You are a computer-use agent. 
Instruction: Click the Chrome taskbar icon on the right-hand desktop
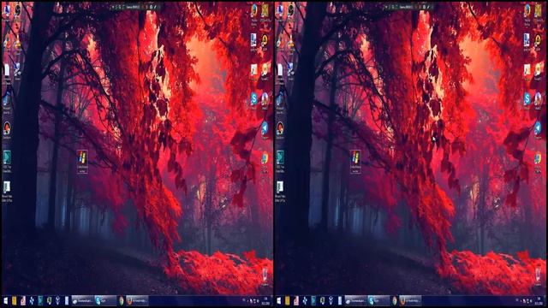tap(394, 300)
